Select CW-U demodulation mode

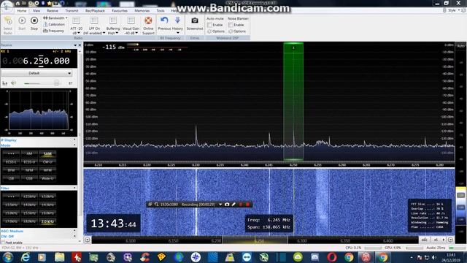pyautogui.click(x=47, y=162)
